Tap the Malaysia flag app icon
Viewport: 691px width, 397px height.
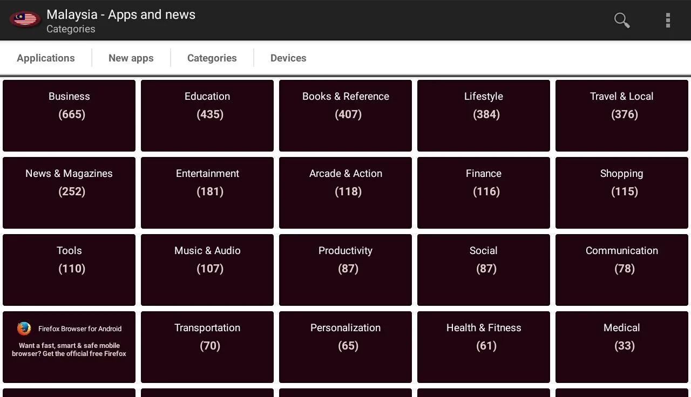coord(25,20)
